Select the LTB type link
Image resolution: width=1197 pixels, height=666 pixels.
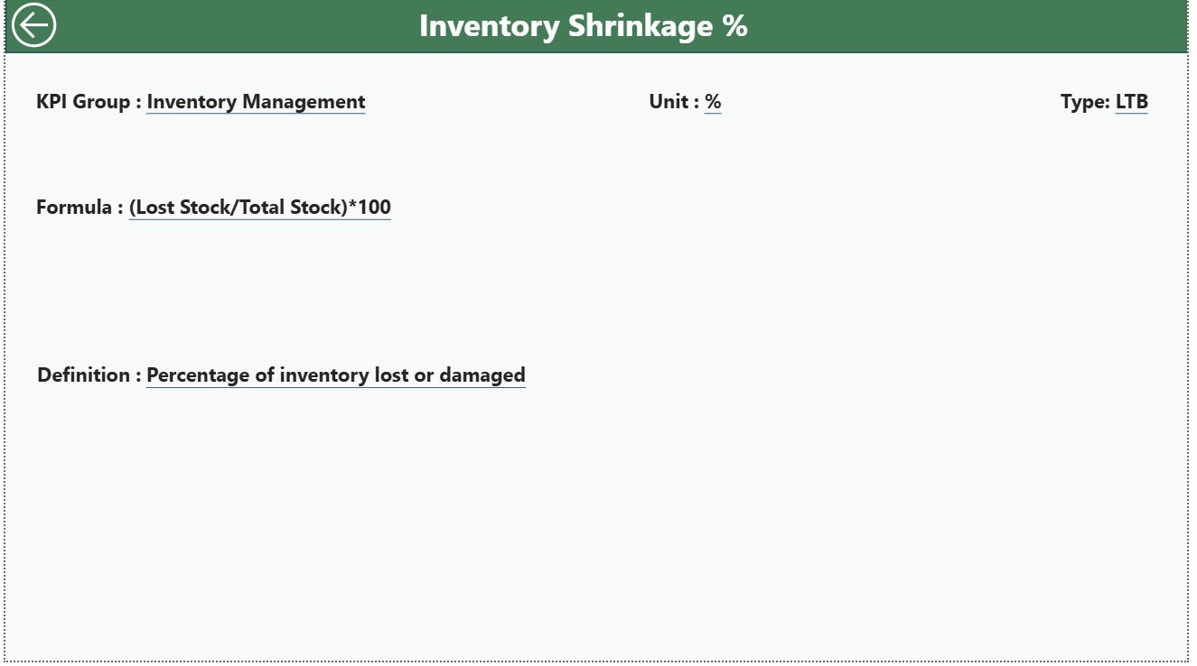tap(1132, 102)
